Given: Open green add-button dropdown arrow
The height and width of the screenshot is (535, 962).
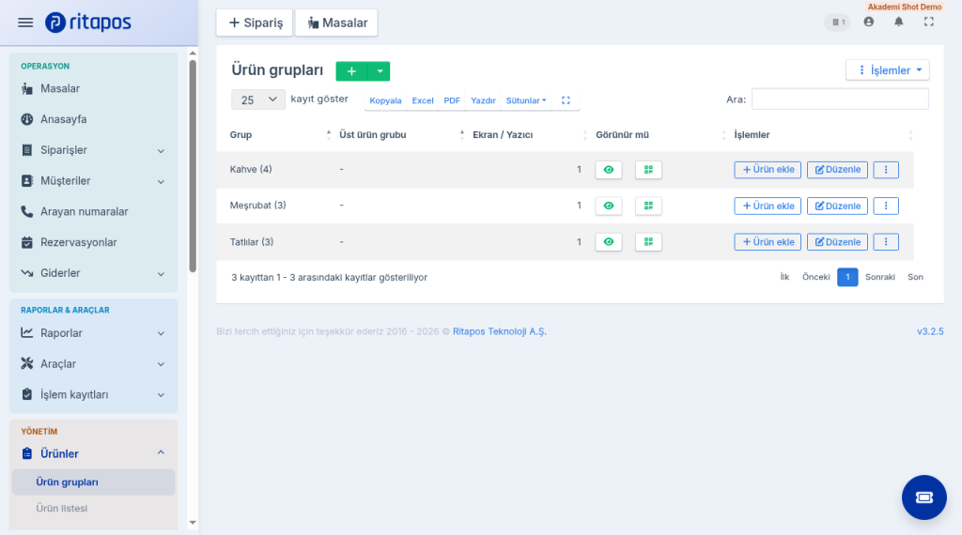Looking at the screenshot, I should click(380, 71).
